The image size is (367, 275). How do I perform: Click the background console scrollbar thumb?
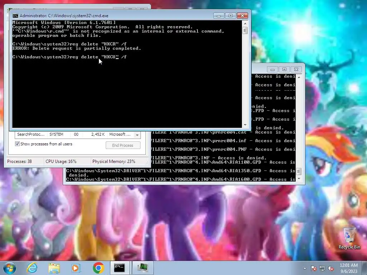(299, 172)
